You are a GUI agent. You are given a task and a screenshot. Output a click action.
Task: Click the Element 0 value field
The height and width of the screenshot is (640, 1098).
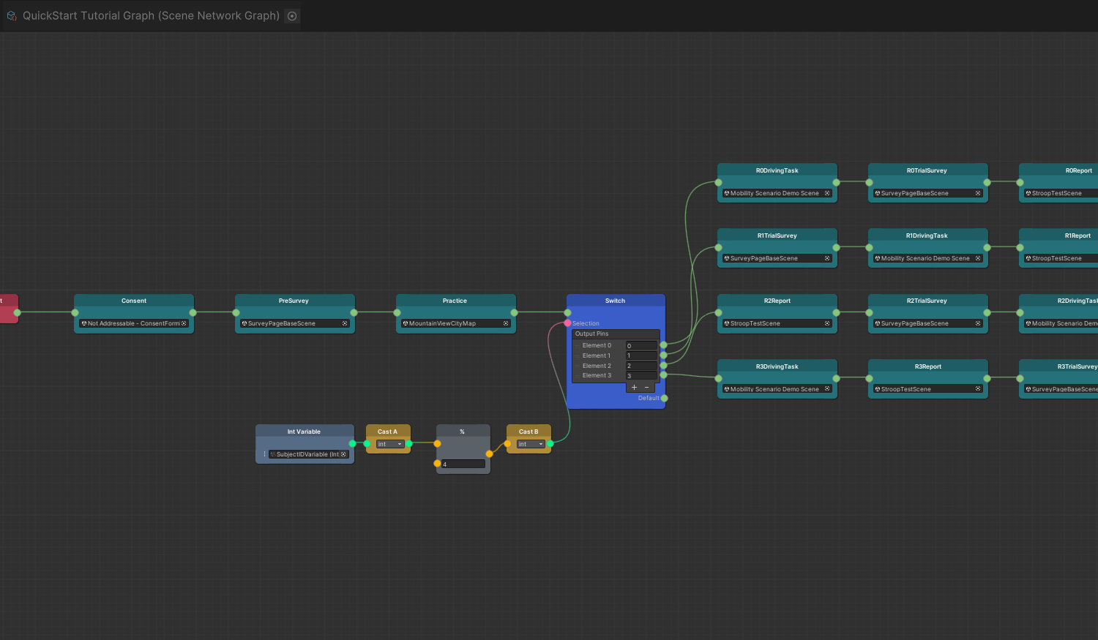click(x=641, y=346)
